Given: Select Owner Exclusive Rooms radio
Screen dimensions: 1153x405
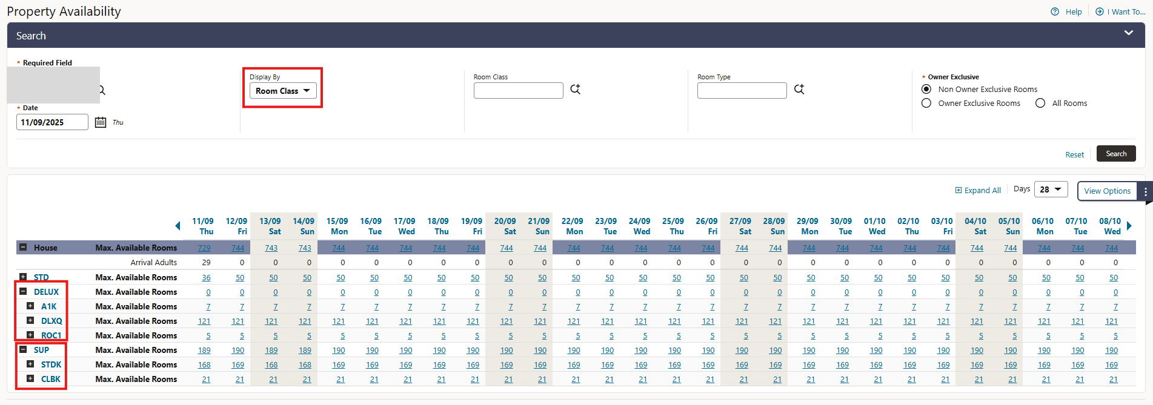Looking at the screenshot, I should coord(926,103).
